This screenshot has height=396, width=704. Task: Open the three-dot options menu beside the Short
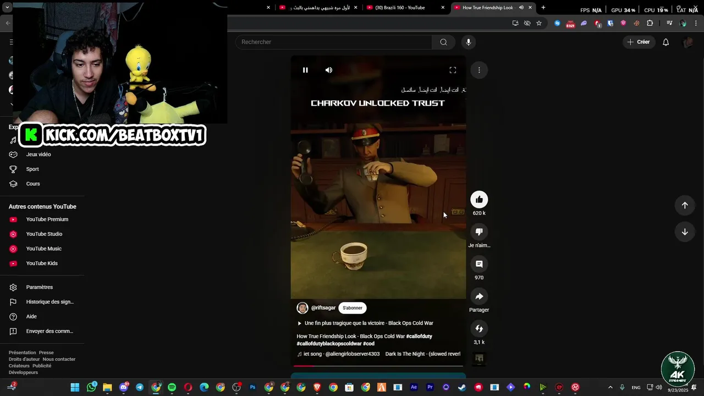479,70
